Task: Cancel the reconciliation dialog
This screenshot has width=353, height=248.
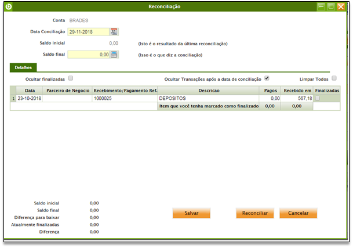Action: [x=298, y=213]
